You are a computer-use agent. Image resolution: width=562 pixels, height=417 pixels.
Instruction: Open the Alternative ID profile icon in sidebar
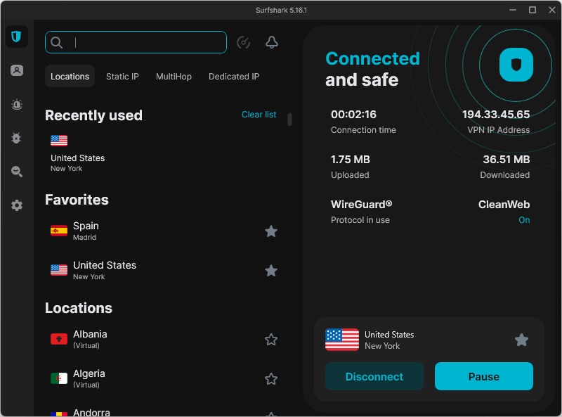click(x=16, y=70)
